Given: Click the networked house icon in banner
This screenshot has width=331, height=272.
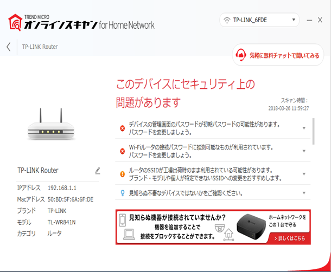Looking at the screenshot, I should tap(229, 235).
